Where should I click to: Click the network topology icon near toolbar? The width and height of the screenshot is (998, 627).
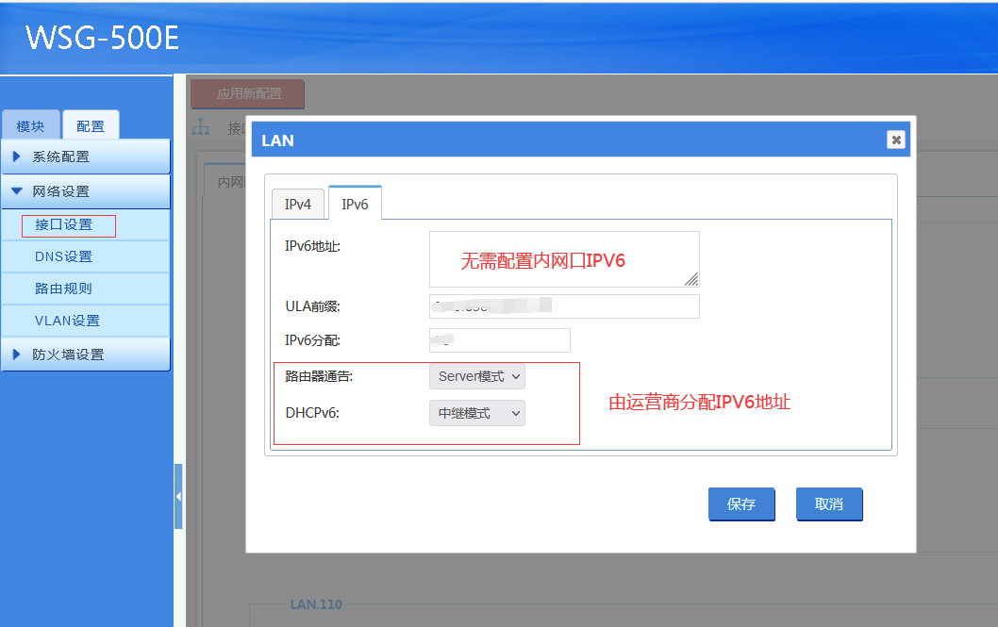click(x=200, y=126)
